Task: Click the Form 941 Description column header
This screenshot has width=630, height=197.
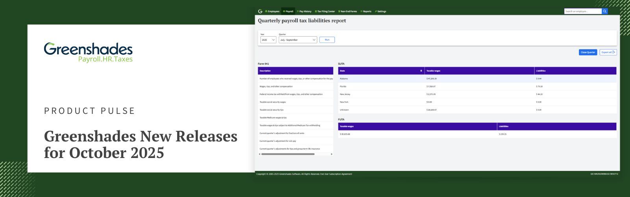Action: coord(295,71)
